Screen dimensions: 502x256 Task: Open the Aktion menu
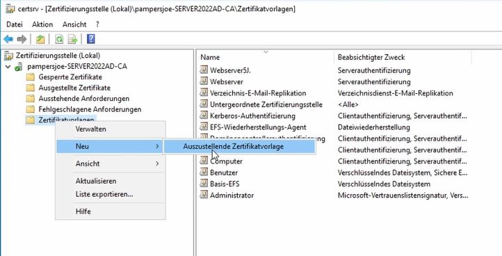[42, 24]
